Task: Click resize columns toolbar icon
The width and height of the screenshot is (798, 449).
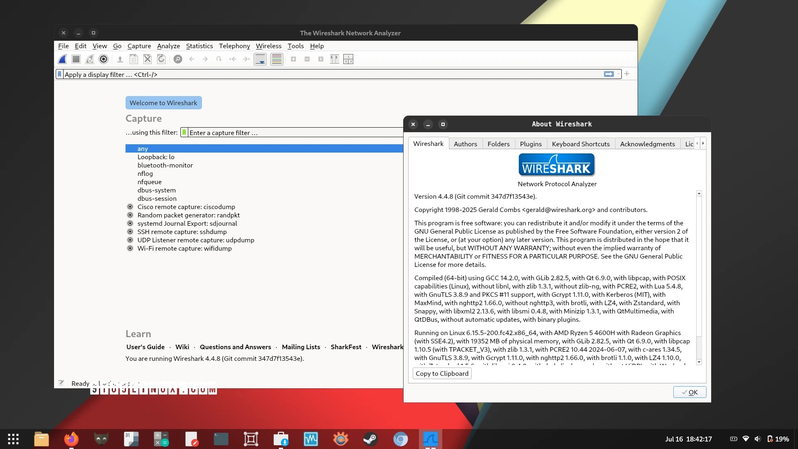Action: [335, 59]
